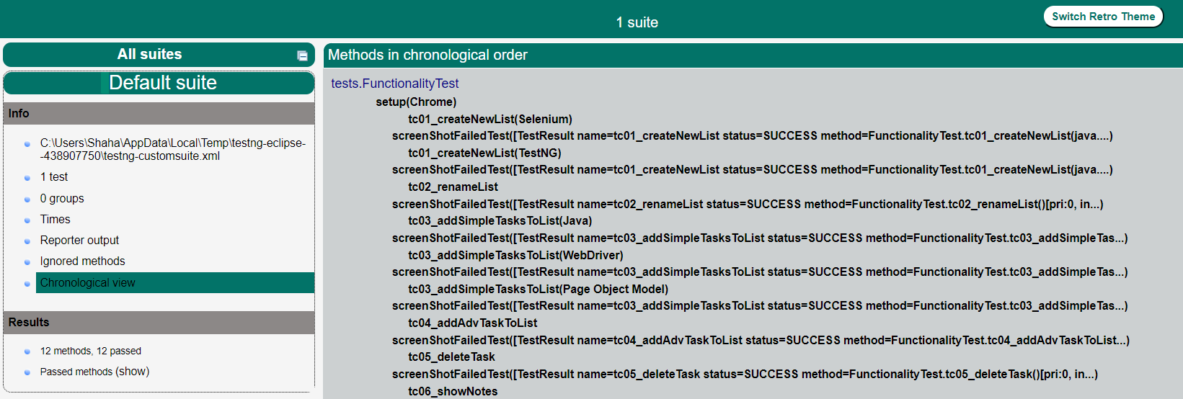Viewport: 1183px width, 399px height.
Task: Click the tc05_deleteTask method entry
Action: coord(451,357)
